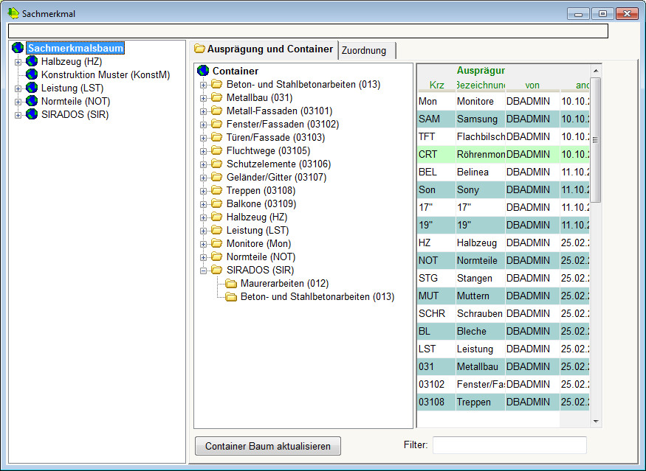Expand the Leistung (LST) container node
The width and height of the screenshot is (646, 471).
click(203, 231)
